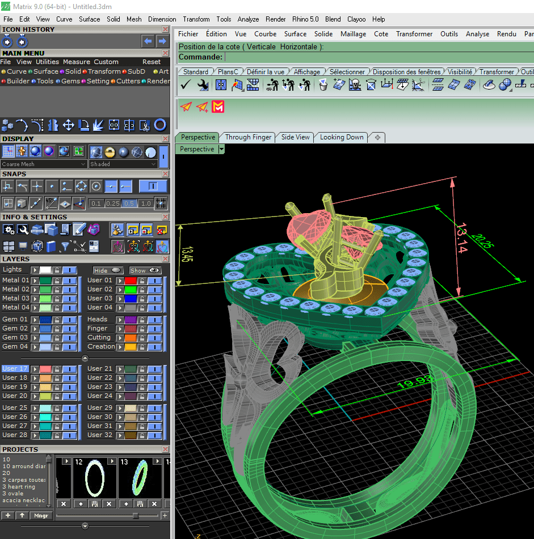Click the back arrow in Icon History
The width and height of the screenshot is (534, 539).
tap(148, 41)
